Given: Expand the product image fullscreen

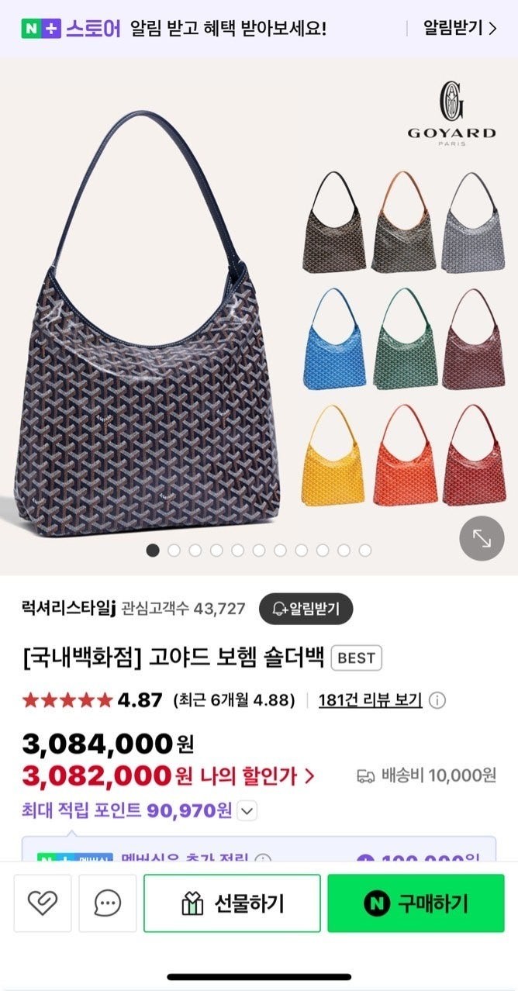Looking at the screenshot, I should [482, 538].
